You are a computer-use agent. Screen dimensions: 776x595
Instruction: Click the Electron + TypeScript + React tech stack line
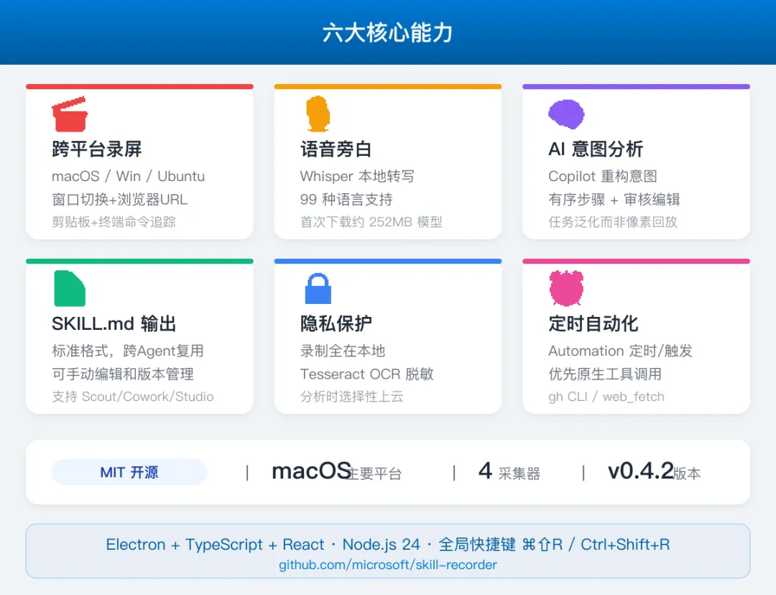[x=388, y=545]
